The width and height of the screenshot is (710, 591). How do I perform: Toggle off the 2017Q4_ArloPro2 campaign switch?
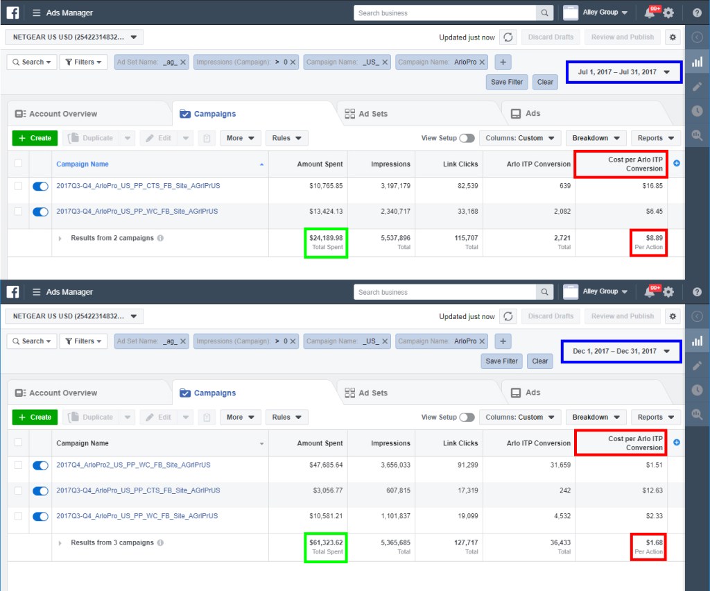[x=40, y=465]
